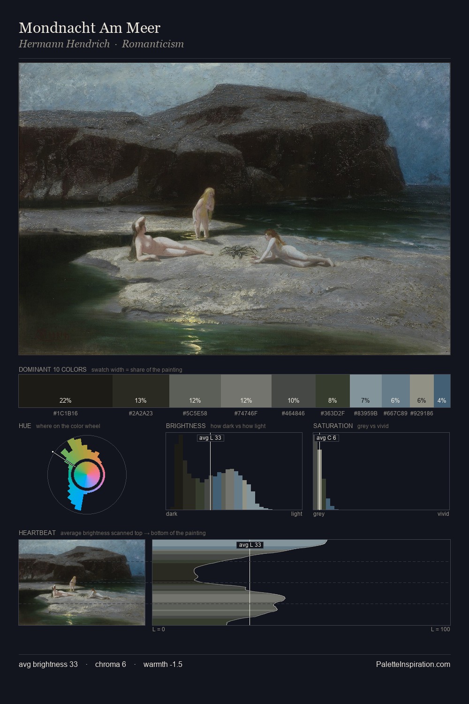Click the title 'Mondnacht Am Meer'
469x704 pixels.
point(90,28)
